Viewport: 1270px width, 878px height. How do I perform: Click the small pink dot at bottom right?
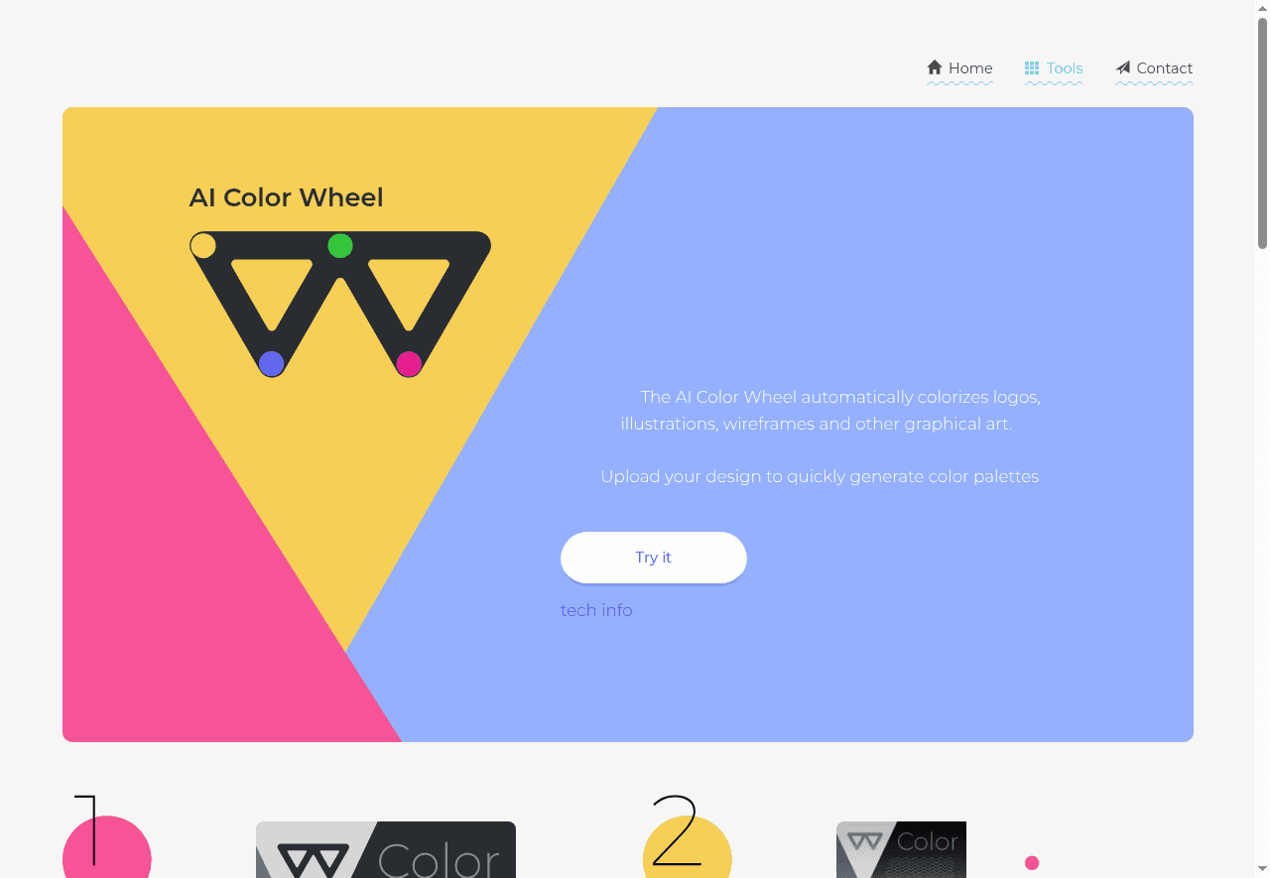pyautogui.click(x=1032, y=863)
